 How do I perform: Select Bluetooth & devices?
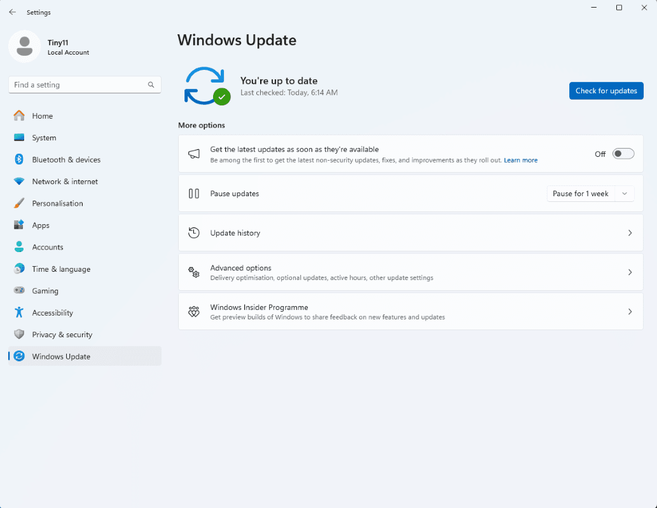tap(85, 159)
